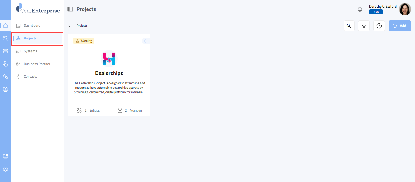Image resolution: width=415 pixels, height=182 pixels.
Task: Go to Systems in the sidebar
Action: click(30, 51)
